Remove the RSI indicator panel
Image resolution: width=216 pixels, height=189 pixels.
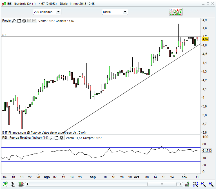tap(61, 138)
